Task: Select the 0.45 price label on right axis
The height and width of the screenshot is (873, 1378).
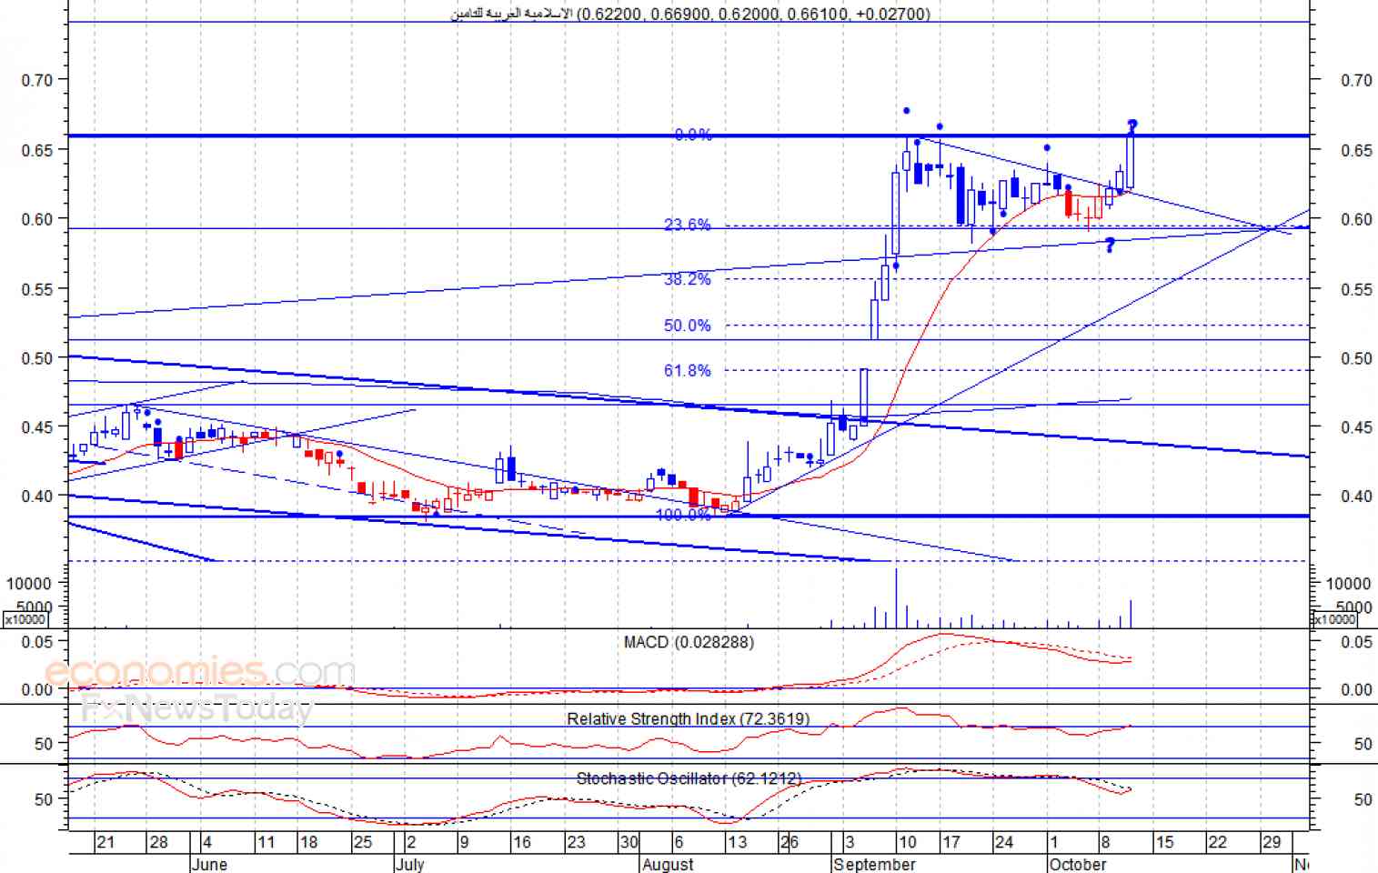Action: [1356, 427]
